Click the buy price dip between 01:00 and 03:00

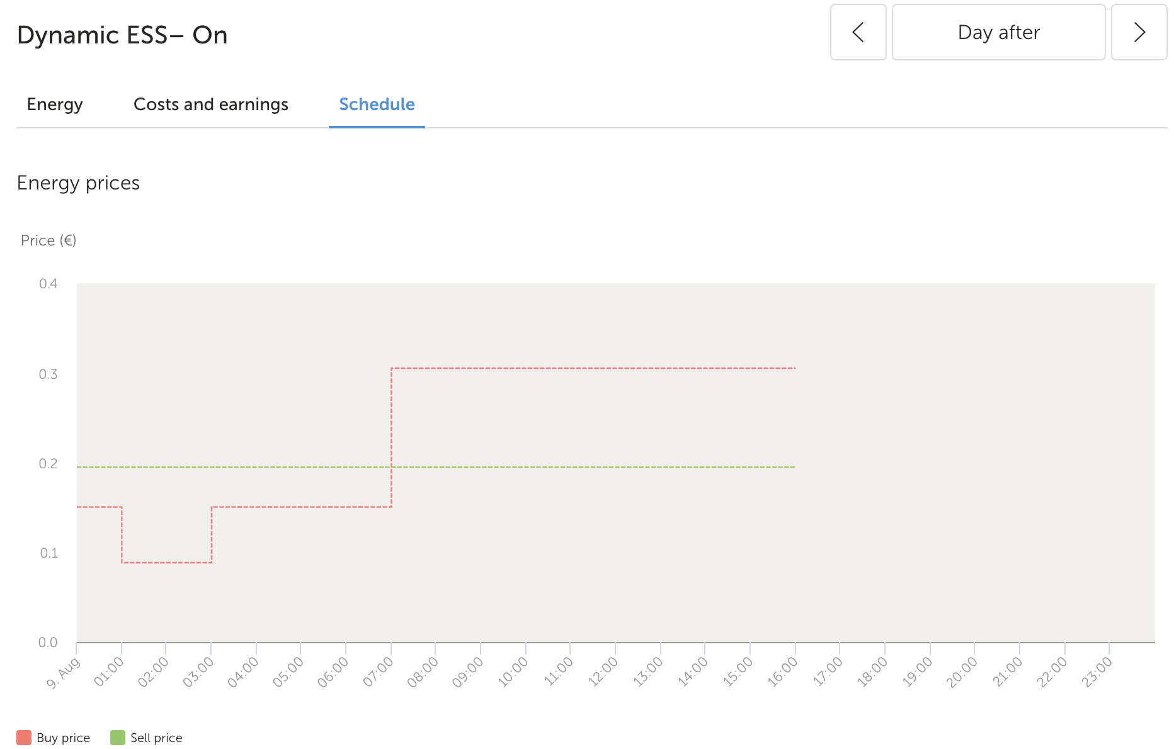167,562
